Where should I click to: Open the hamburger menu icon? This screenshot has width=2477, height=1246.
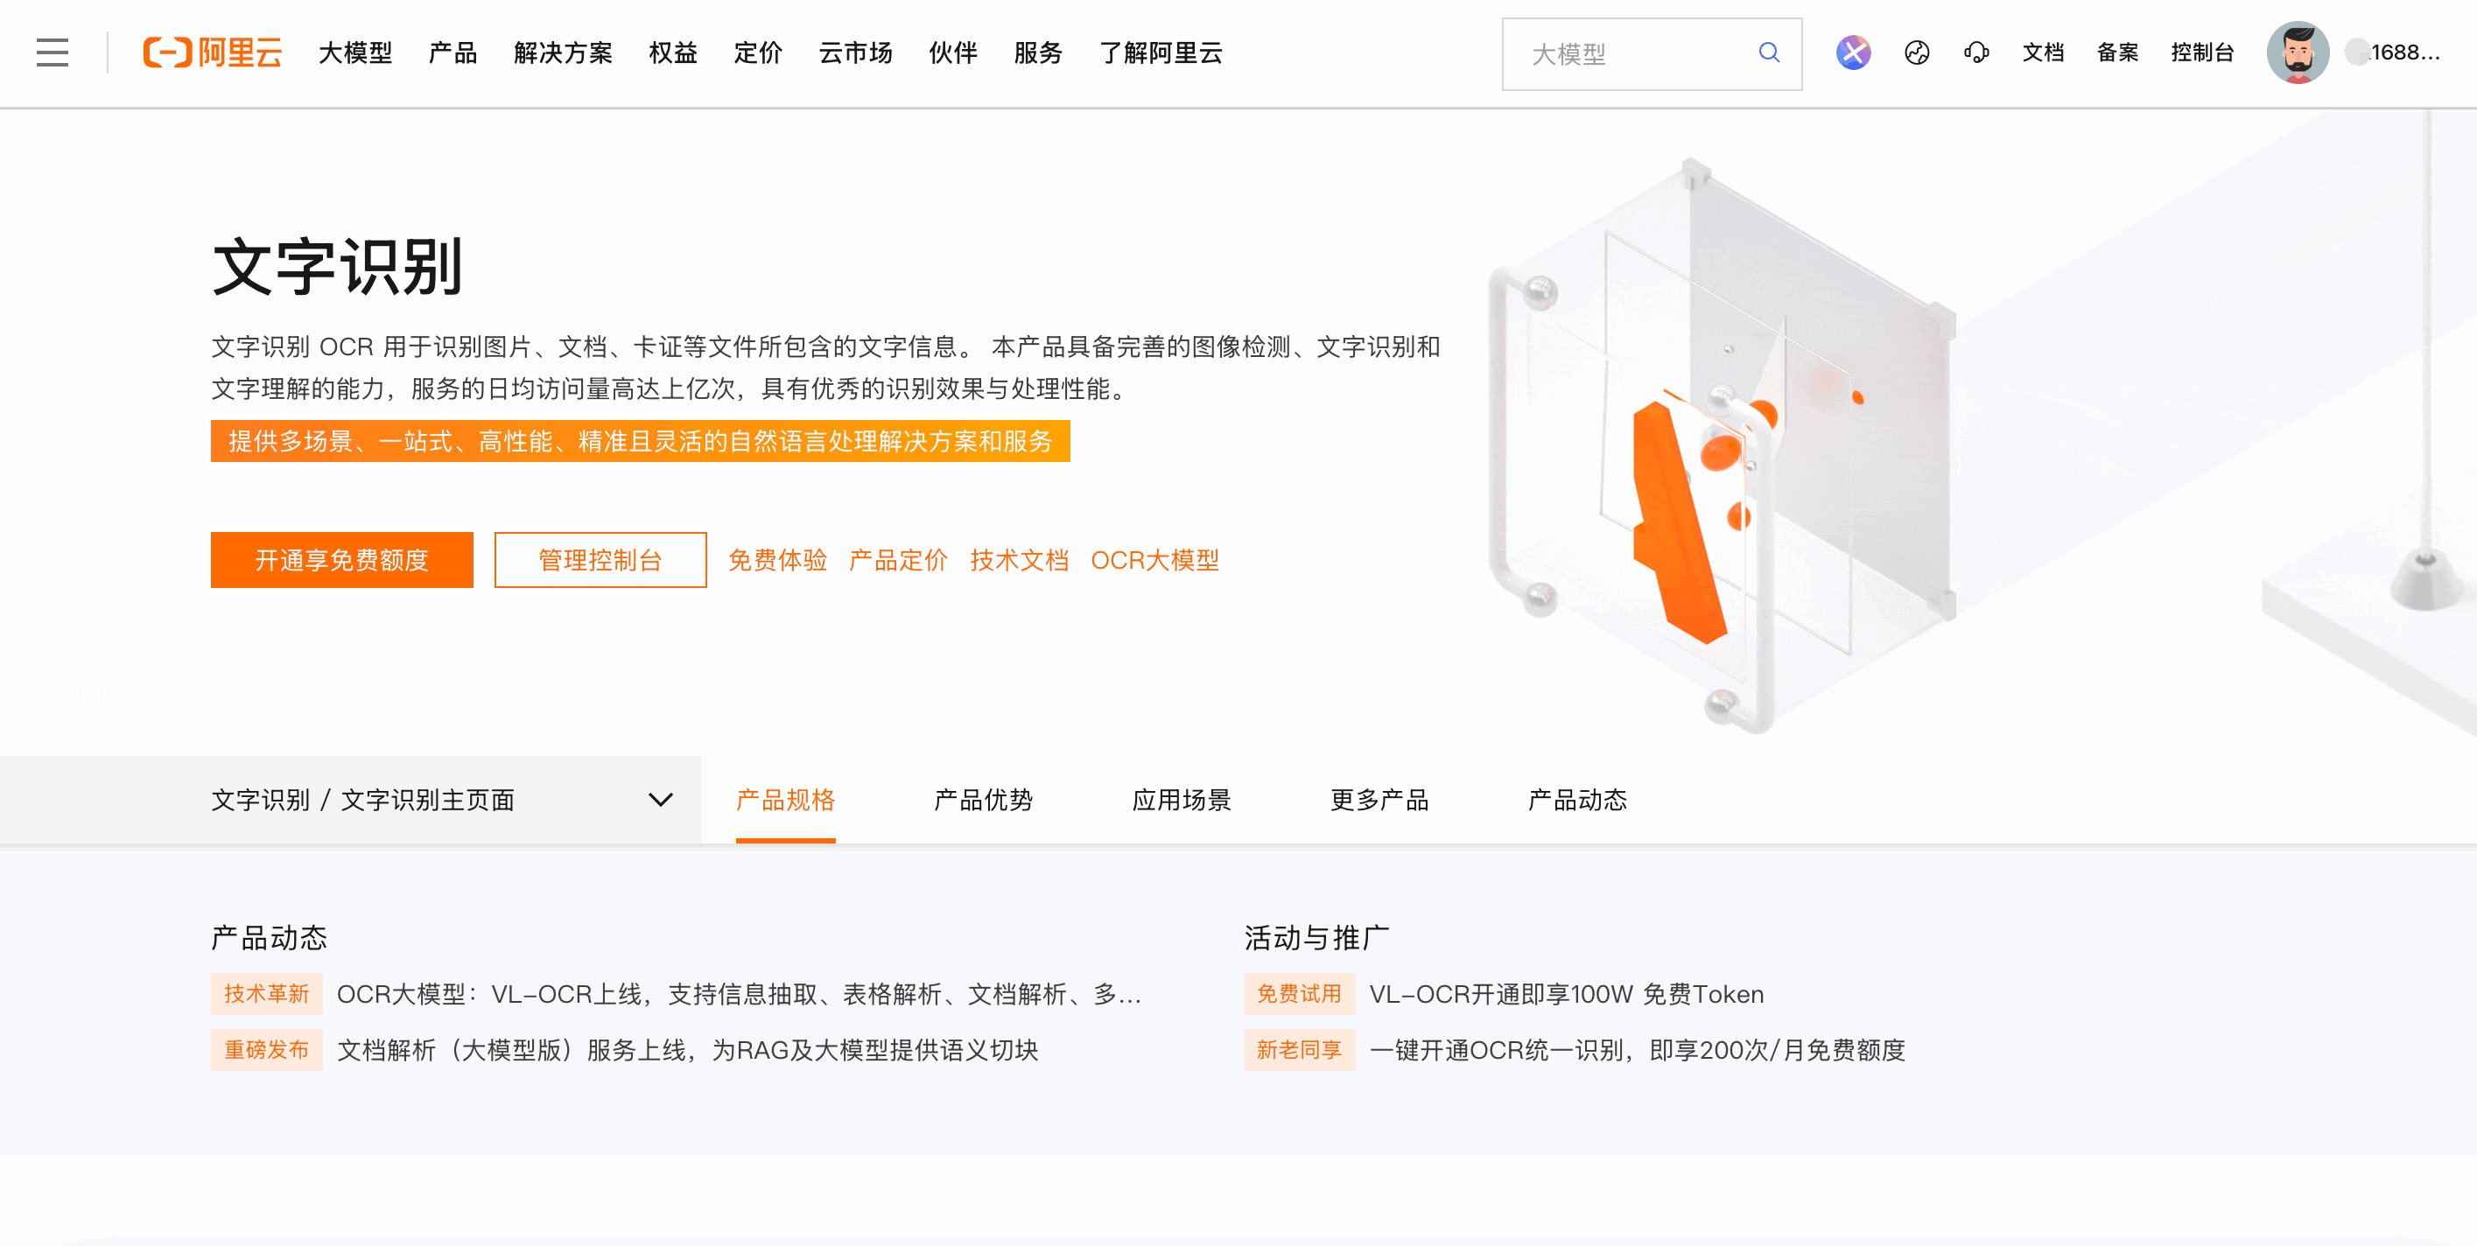pyautogui.click(x=53, y=52)
